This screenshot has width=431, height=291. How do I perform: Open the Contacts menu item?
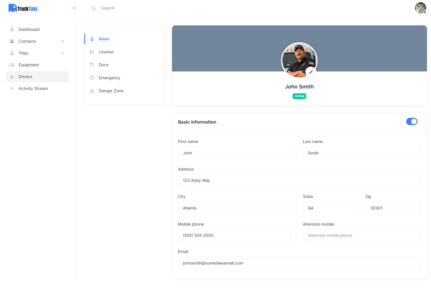(37, 41)
